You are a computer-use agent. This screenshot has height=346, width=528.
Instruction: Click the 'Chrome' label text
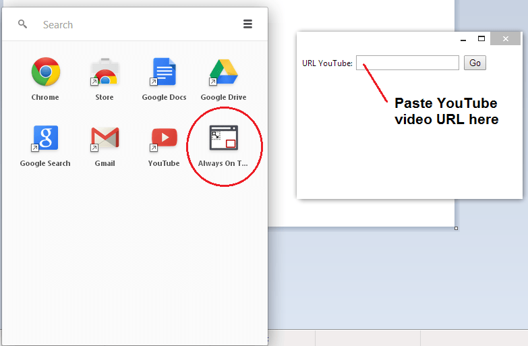tap(45, 97)
